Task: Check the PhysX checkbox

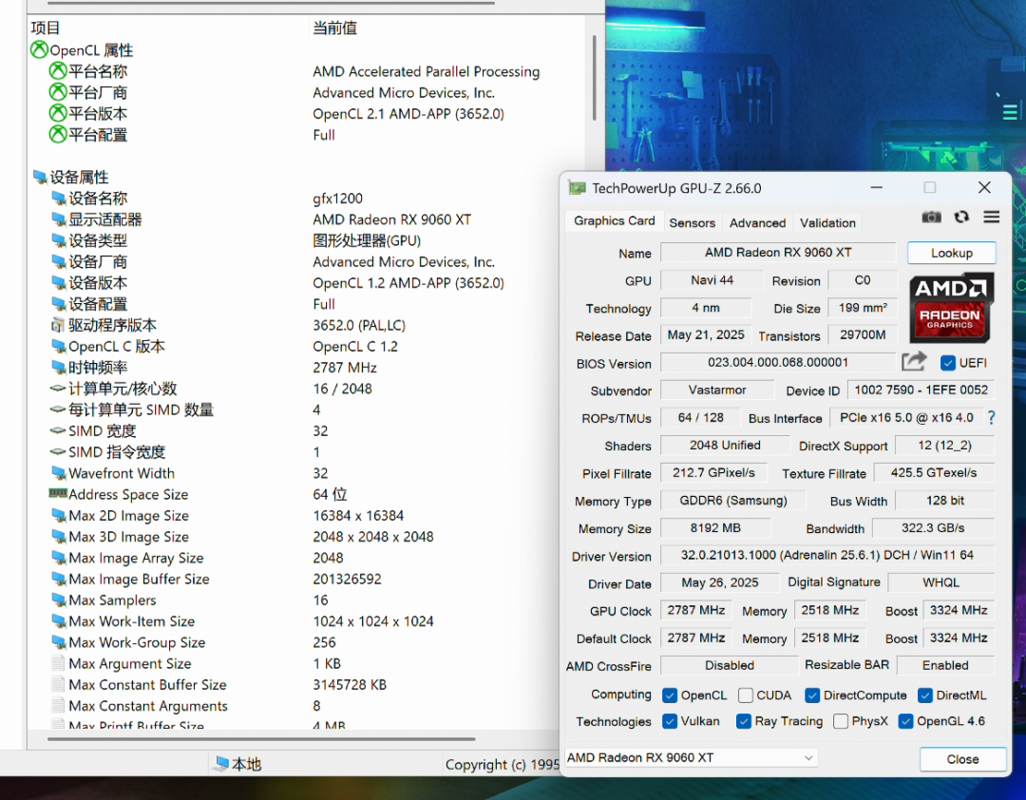Action: 840,721
